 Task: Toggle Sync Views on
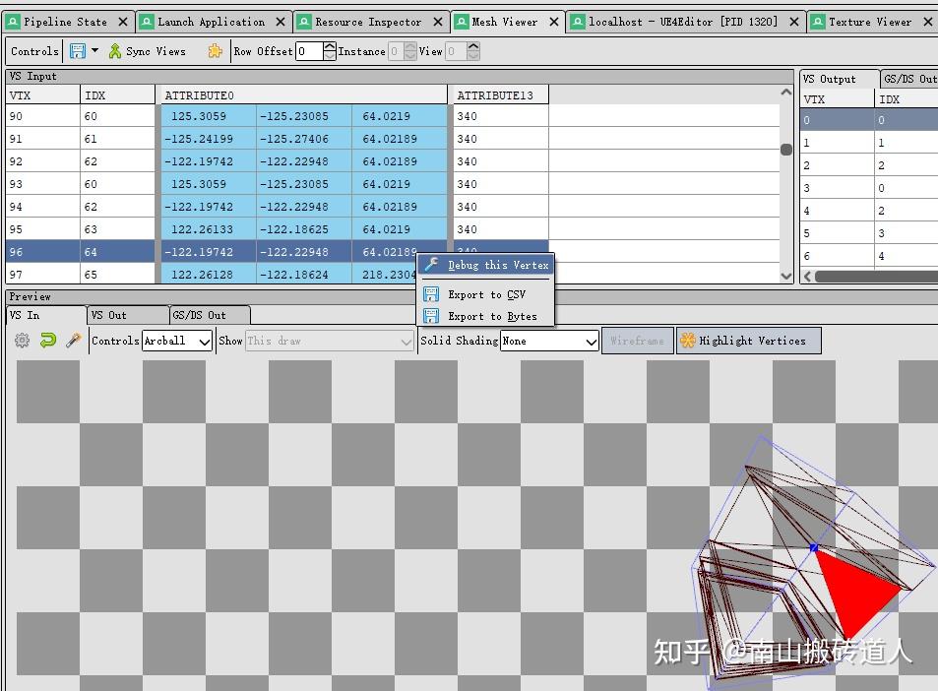tap(144, 51)
